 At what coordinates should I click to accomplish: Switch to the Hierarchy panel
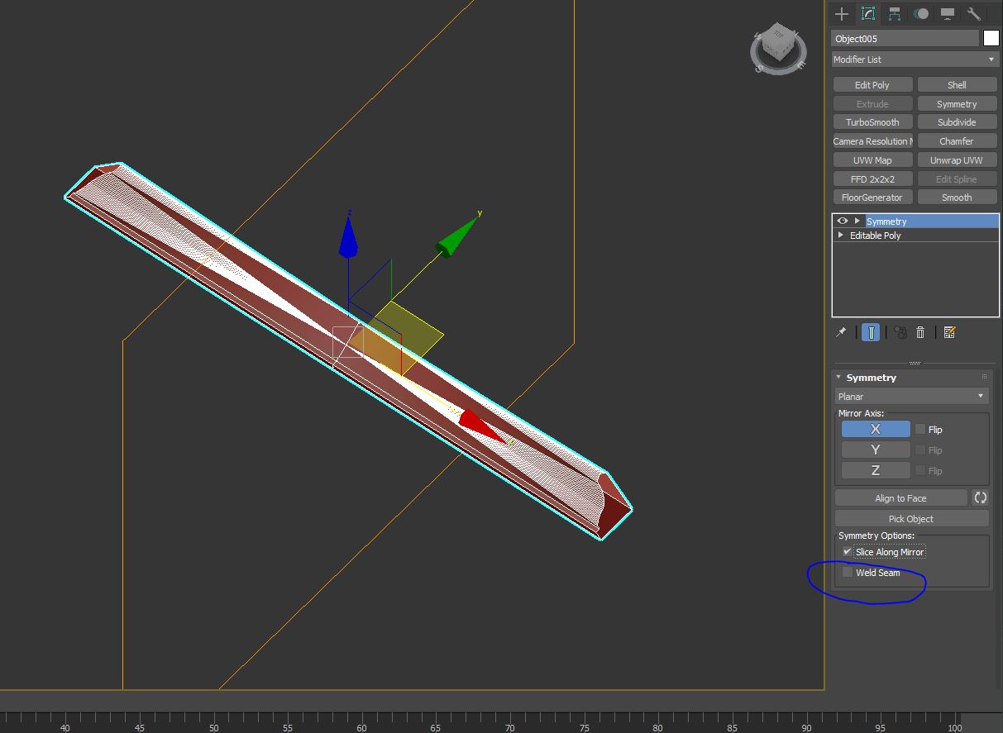pyautogui.click(x=895, y=13)
